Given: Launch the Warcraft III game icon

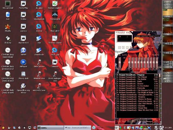Looking at the screenshot, I should [55, 28].
